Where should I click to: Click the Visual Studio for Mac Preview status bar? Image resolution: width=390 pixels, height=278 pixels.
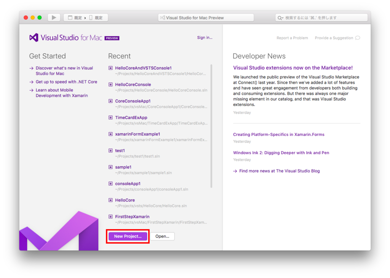[206, 18]
